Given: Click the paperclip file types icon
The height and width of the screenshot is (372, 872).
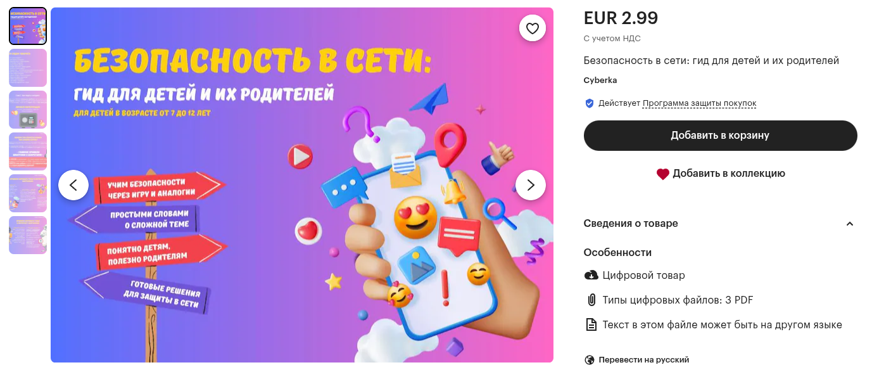Looking at the screenshot, I should pos(591,300).
